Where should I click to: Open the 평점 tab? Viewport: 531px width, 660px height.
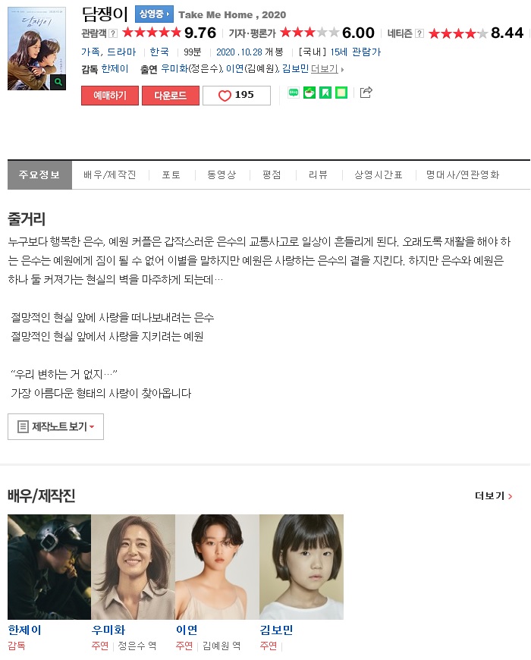click(272, 174)
